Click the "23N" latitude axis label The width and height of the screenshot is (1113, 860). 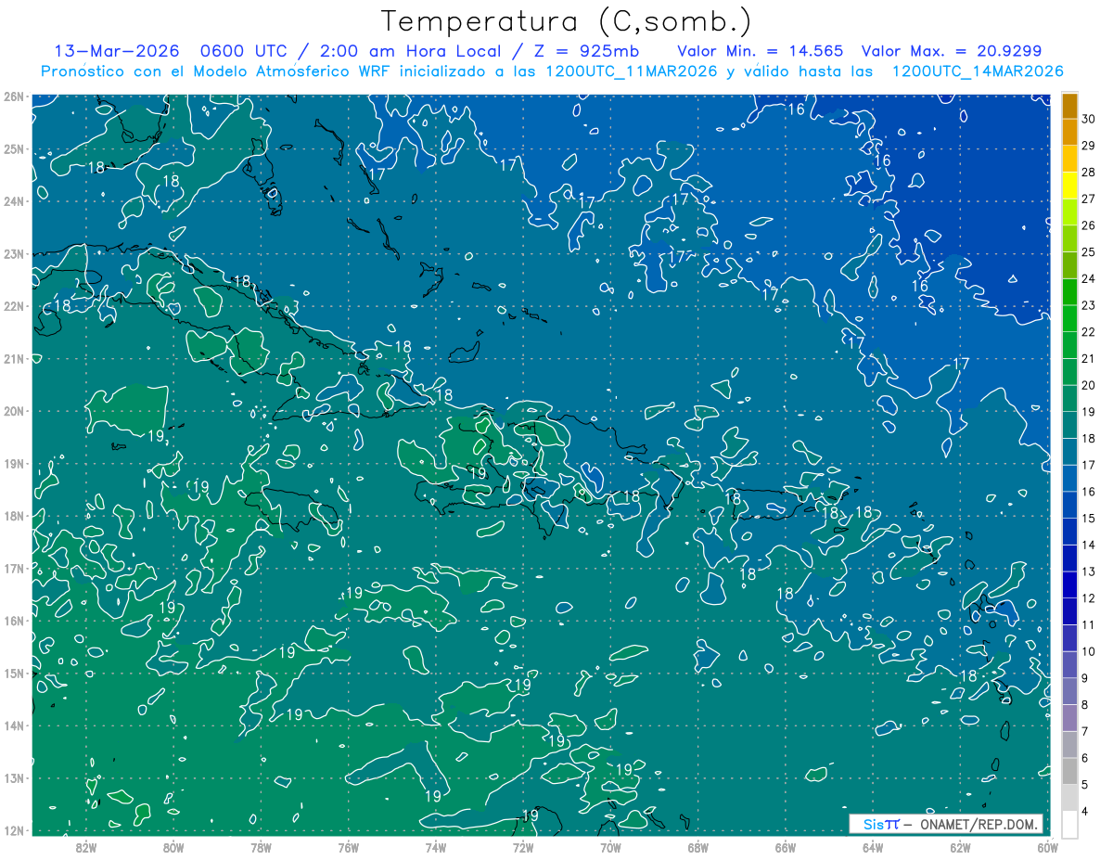tap(13, 254)
